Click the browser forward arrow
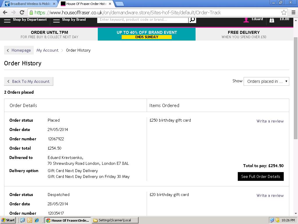The width and height of the screenshot is (298, 224). pyautogui.click(x=13, y=13)
